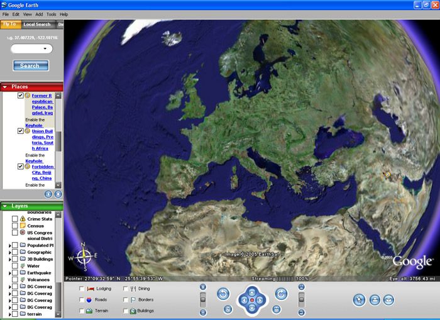Open the Edit menu

[x=16, y=14]
